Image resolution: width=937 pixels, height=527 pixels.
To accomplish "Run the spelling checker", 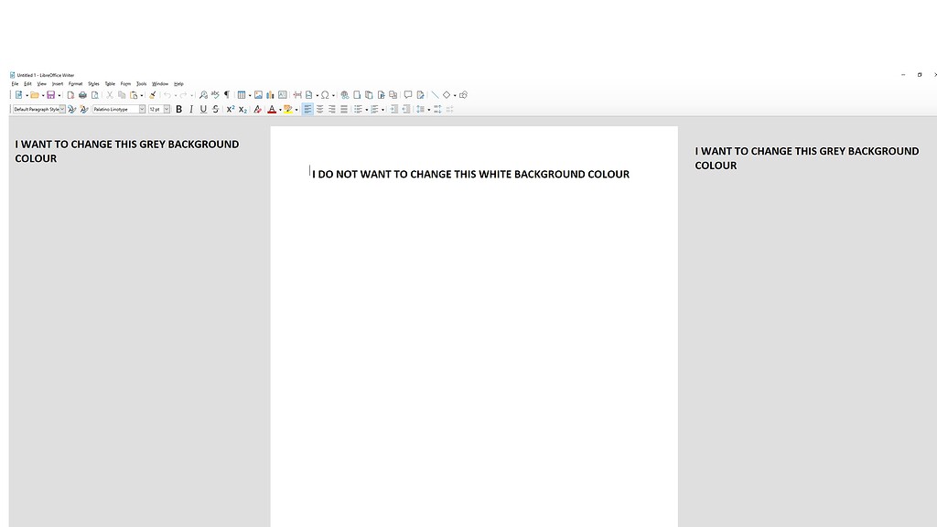I will 214,94.
